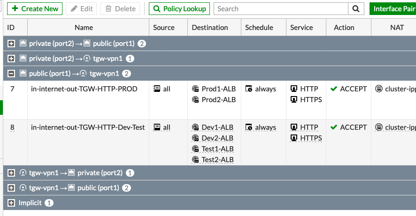Expand the private (port2) to public (port1) section
This screenshot has height=216, width=416.
[x=11, y=44]
